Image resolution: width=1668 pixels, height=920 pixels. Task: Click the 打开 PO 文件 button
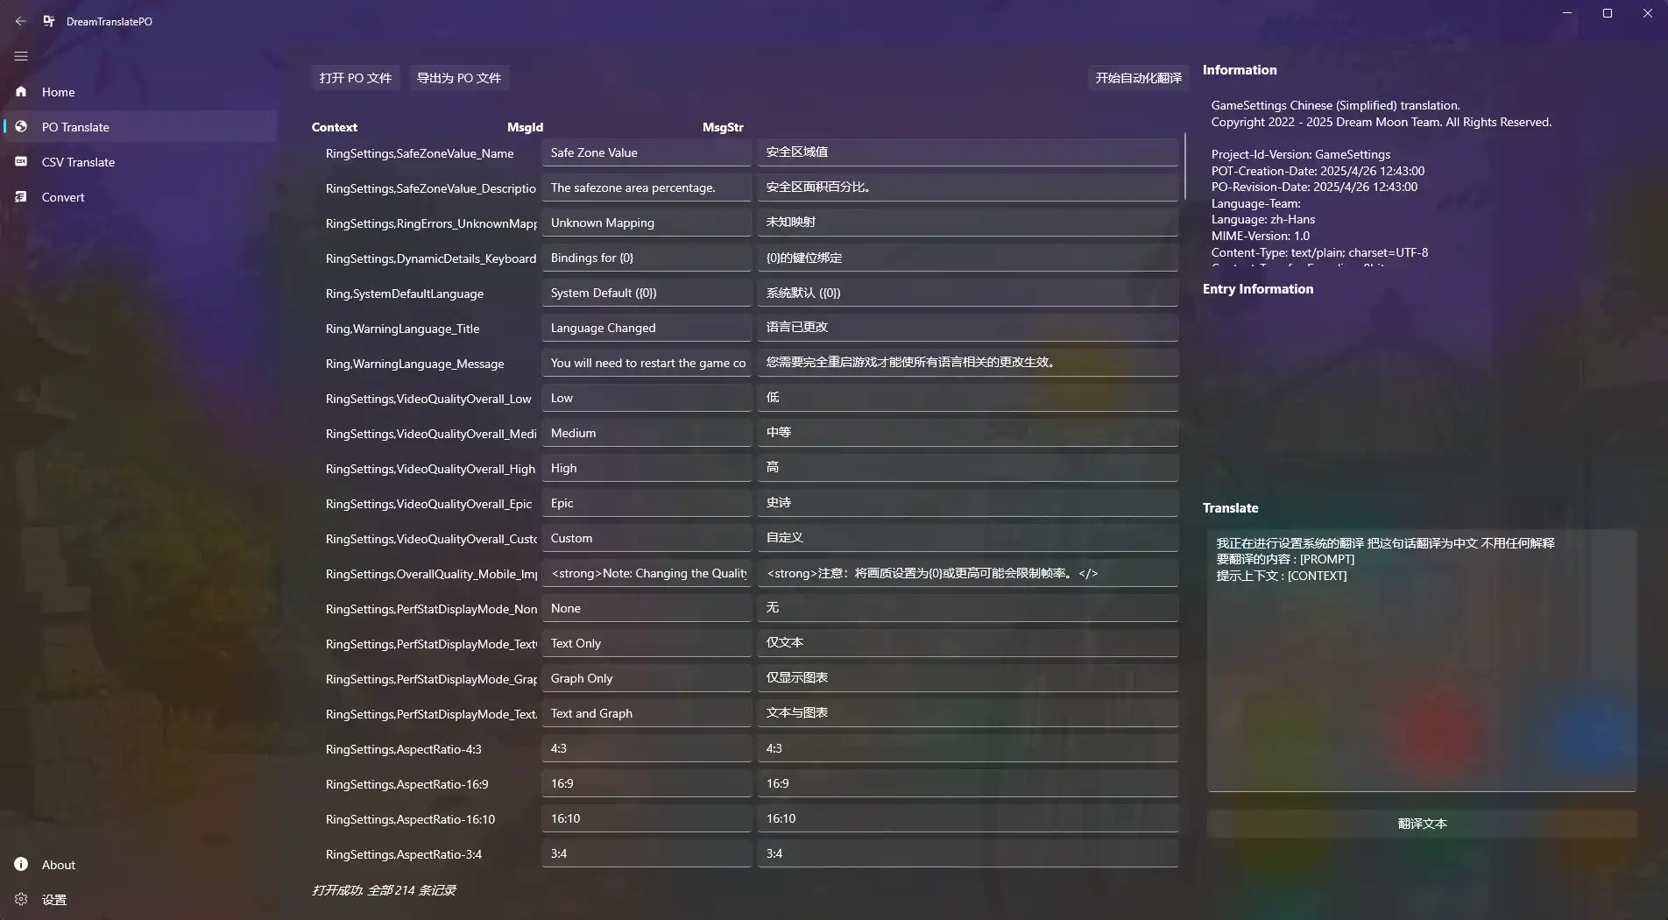pos(356,78)
